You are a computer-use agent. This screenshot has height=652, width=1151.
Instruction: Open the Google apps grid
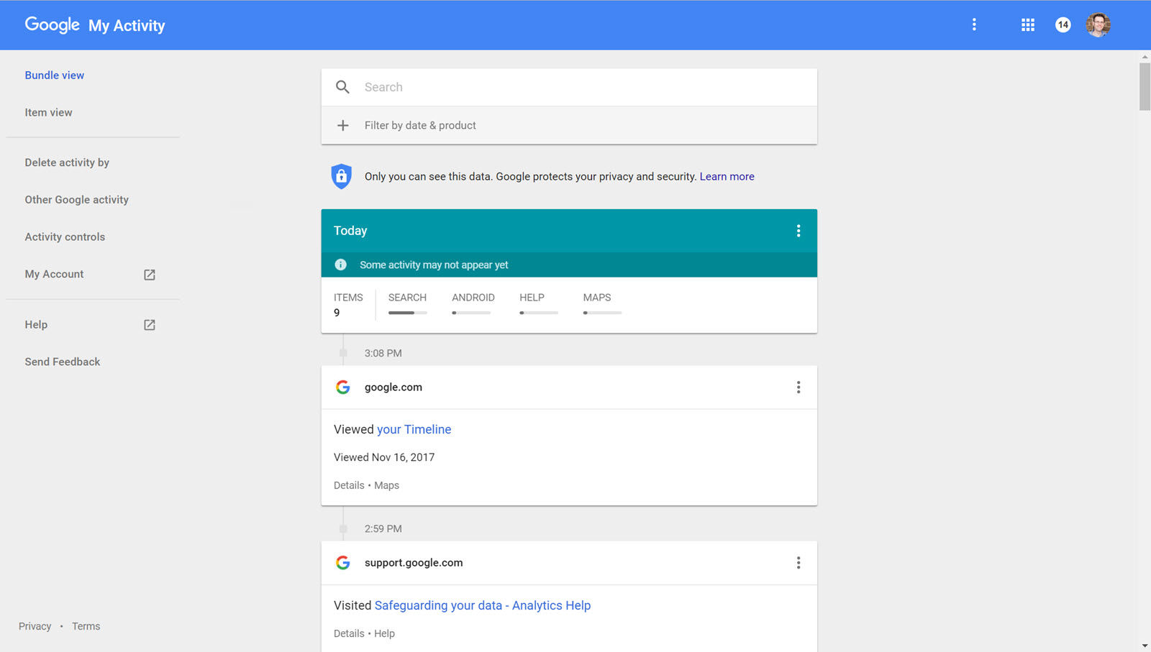point(1028,24)
